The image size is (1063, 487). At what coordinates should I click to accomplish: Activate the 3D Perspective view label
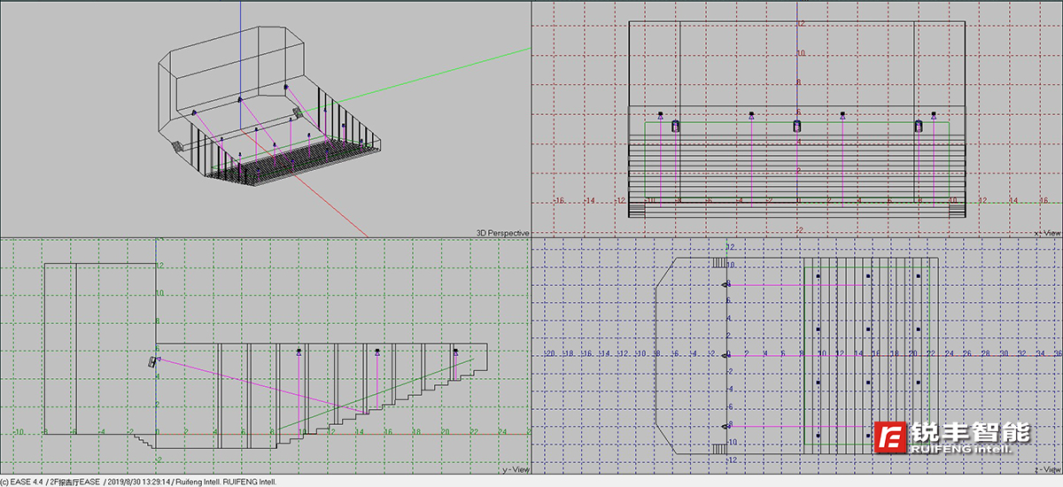[502, 233]
